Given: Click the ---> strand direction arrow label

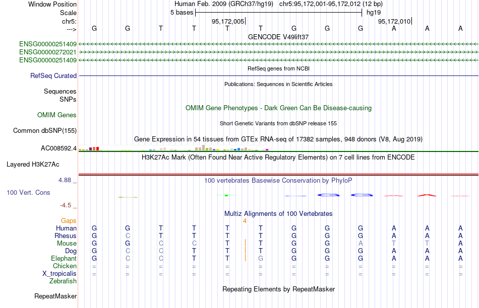Looking at the screenshot, I should [72, 29].
